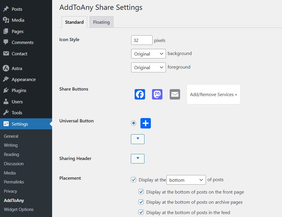Image resolution: width=282 pixels, height=217 pixels.
Task: Click Add/Remove Services button
Action: tap(213, 94)
